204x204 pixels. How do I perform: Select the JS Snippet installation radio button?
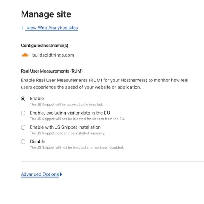point(23,127)
